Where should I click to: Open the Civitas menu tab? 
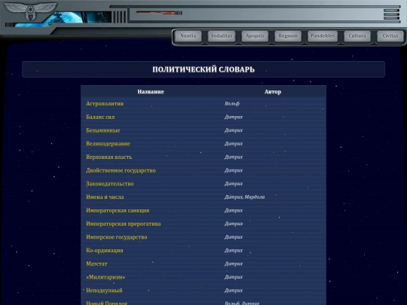(x=390, y=36)
